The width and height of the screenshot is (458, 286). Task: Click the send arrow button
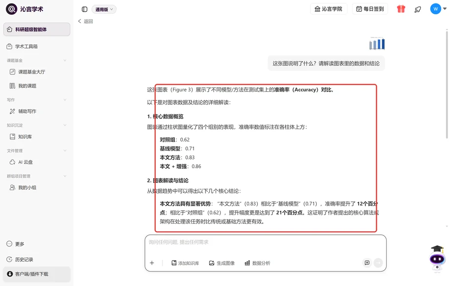pos(378,263)
